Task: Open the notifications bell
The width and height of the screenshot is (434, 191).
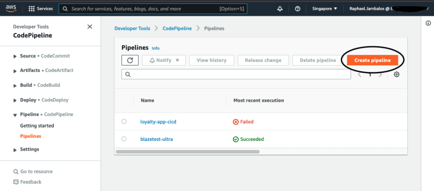Action: [x=280, y=8]
